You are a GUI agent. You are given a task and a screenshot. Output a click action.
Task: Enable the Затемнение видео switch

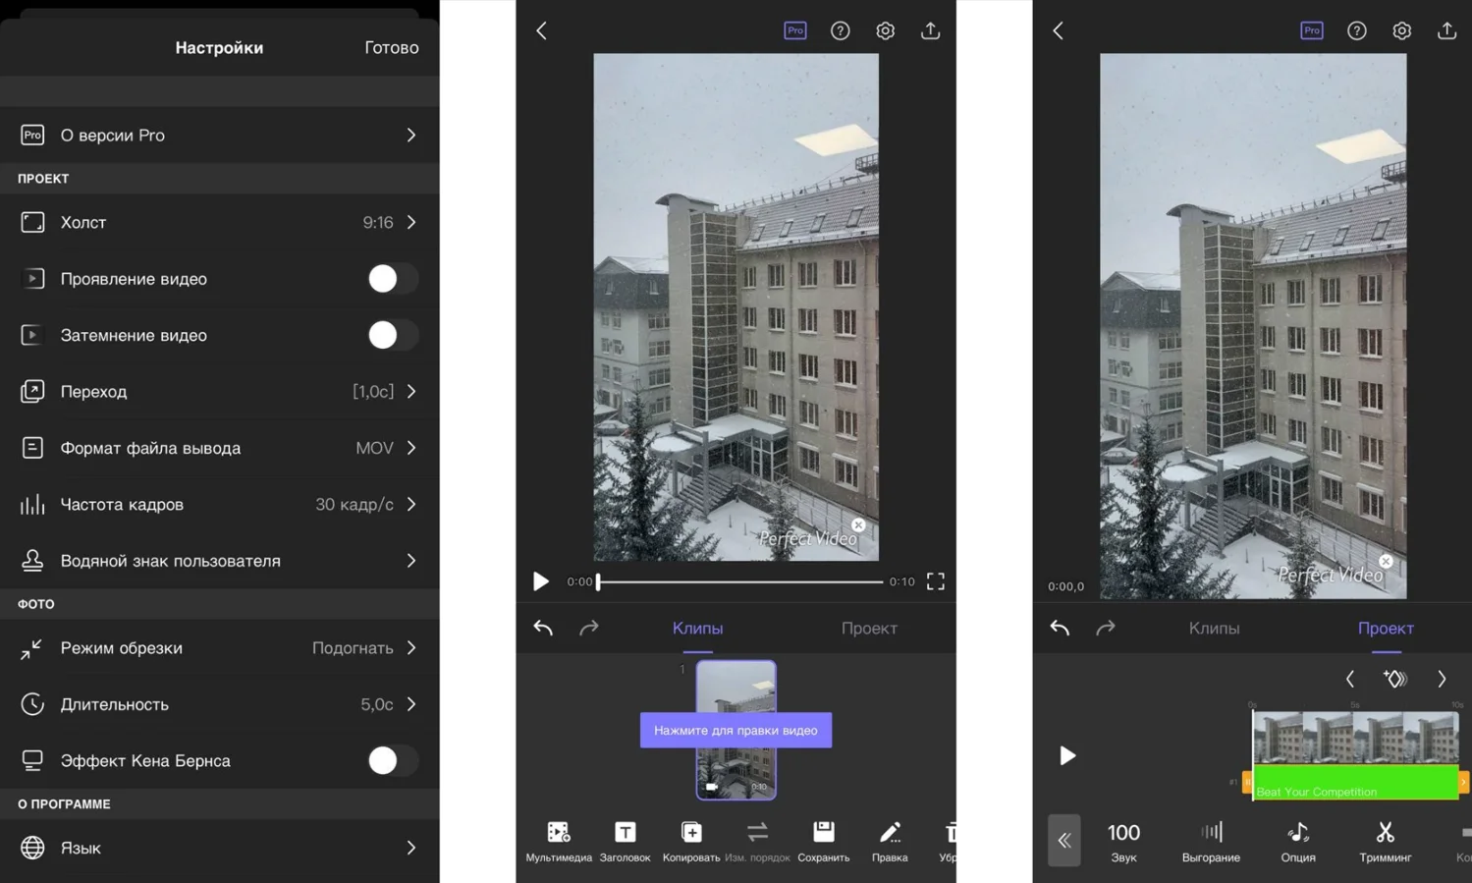coord(391,335)
